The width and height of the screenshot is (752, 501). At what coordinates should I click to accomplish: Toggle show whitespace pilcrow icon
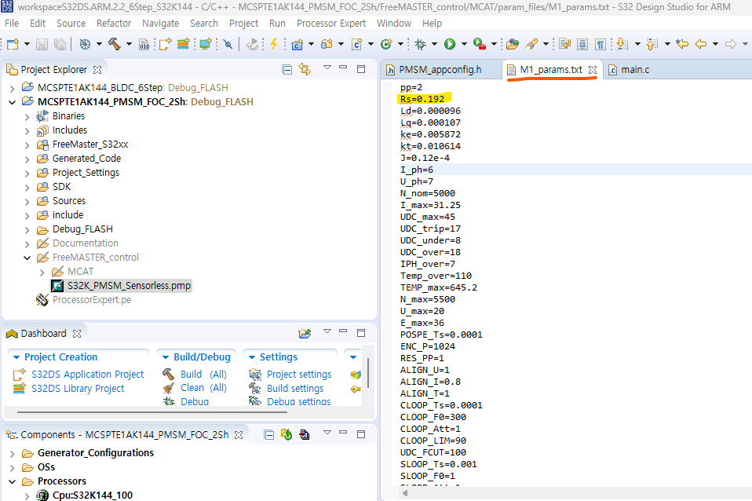600,44
